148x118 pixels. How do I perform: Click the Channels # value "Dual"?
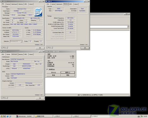coord(82,8)
